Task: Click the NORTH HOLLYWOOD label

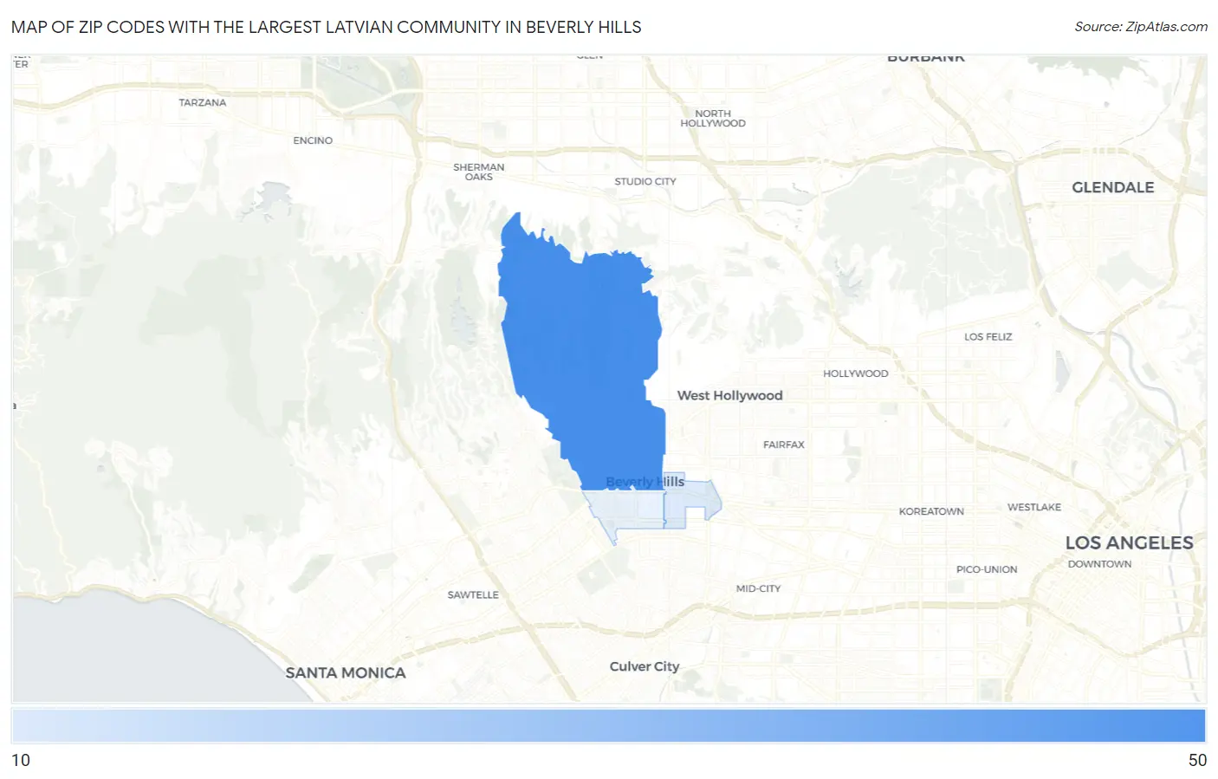Action: click(x=713, y=119)
